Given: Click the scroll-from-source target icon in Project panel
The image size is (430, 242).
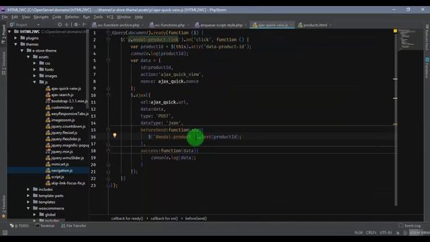Looking at the screenshot, I should pos(60,25).
